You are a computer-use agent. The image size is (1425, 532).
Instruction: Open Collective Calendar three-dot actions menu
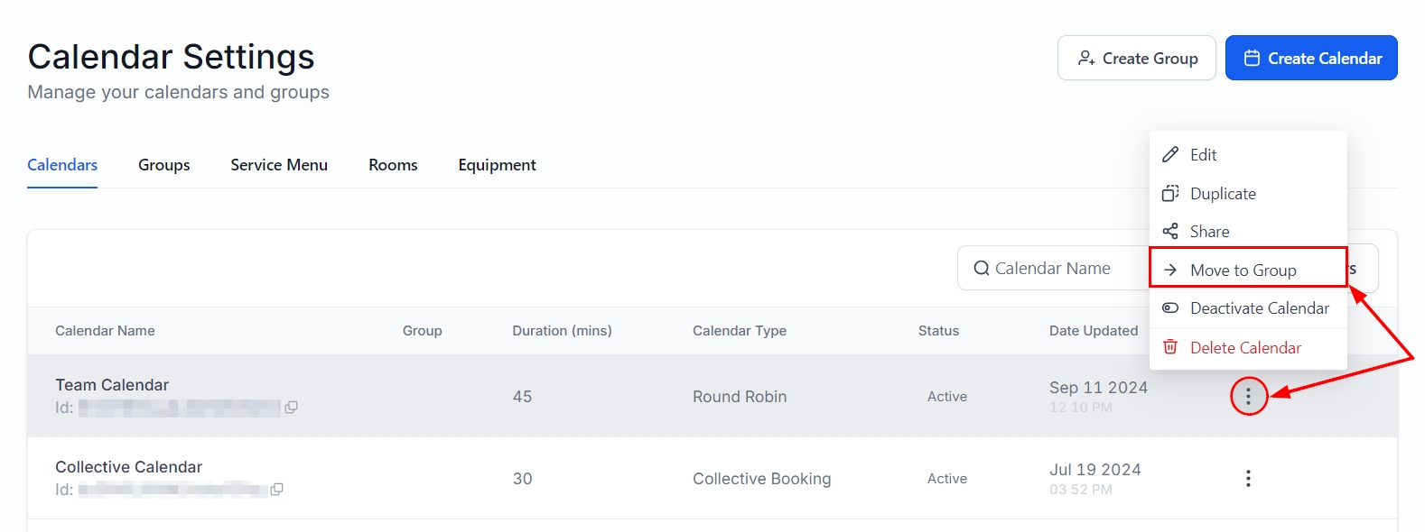[1248, 478]
